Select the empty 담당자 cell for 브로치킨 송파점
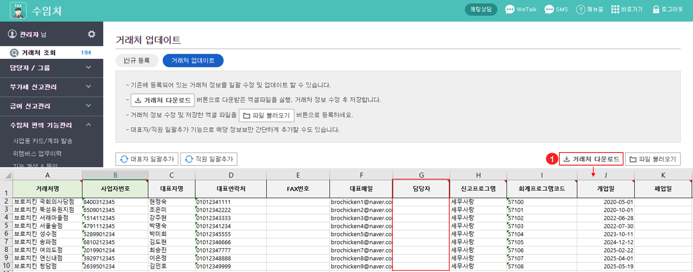 [421, 242]
